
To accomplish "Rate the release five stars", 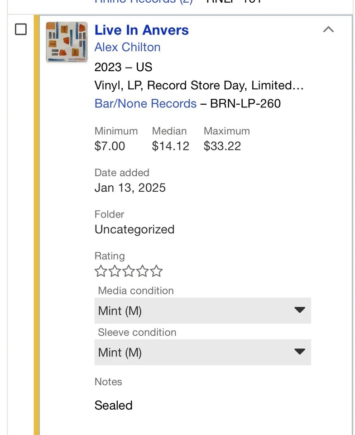I will click(156, 271).
